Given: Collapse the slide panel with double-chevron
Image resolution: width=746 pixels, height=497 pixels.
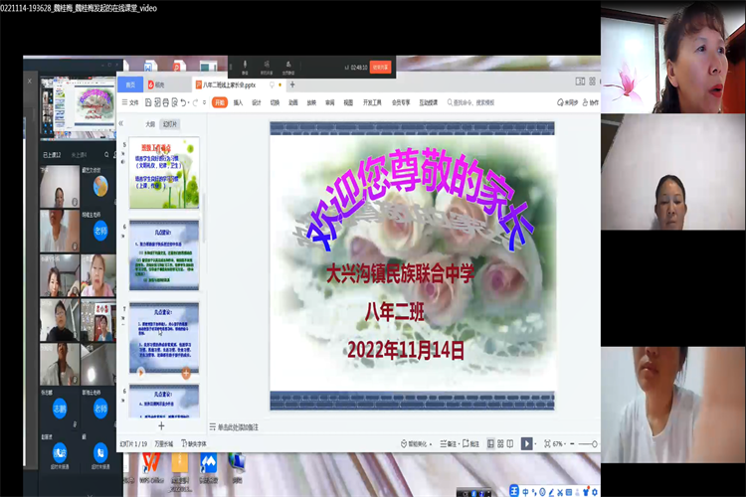Looking at the screenshot, I should 120,123.
